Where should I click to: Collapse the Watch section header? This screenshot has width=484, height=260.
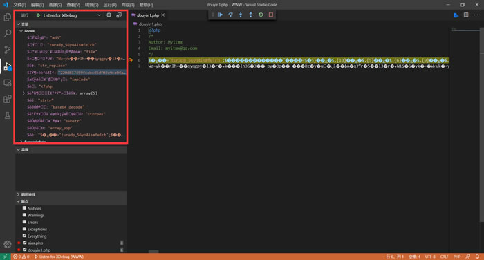pos(71,149)
